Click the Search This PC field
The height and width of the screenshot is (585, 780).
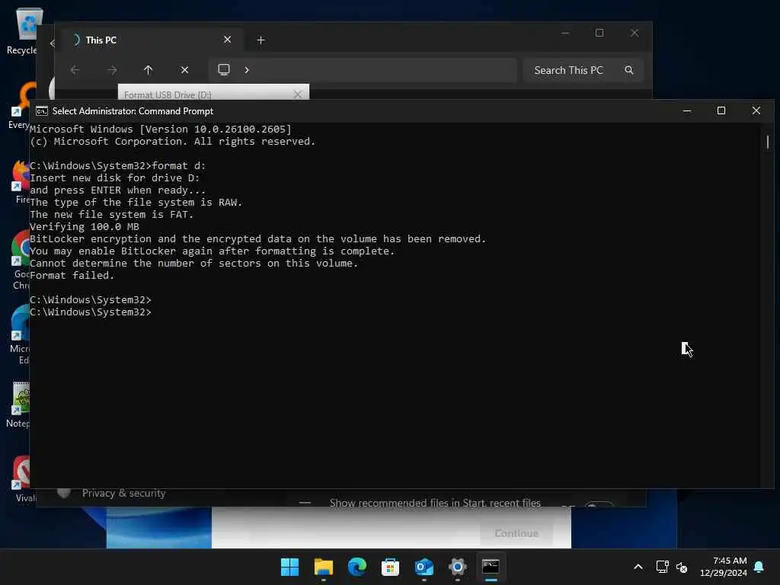coord(583,70)
